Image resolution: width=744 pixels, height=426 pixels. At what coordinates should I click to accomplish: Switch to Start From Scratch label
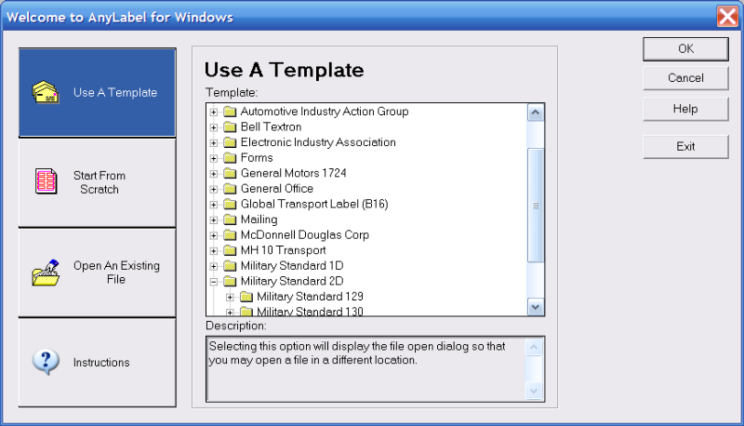[100, 182]
